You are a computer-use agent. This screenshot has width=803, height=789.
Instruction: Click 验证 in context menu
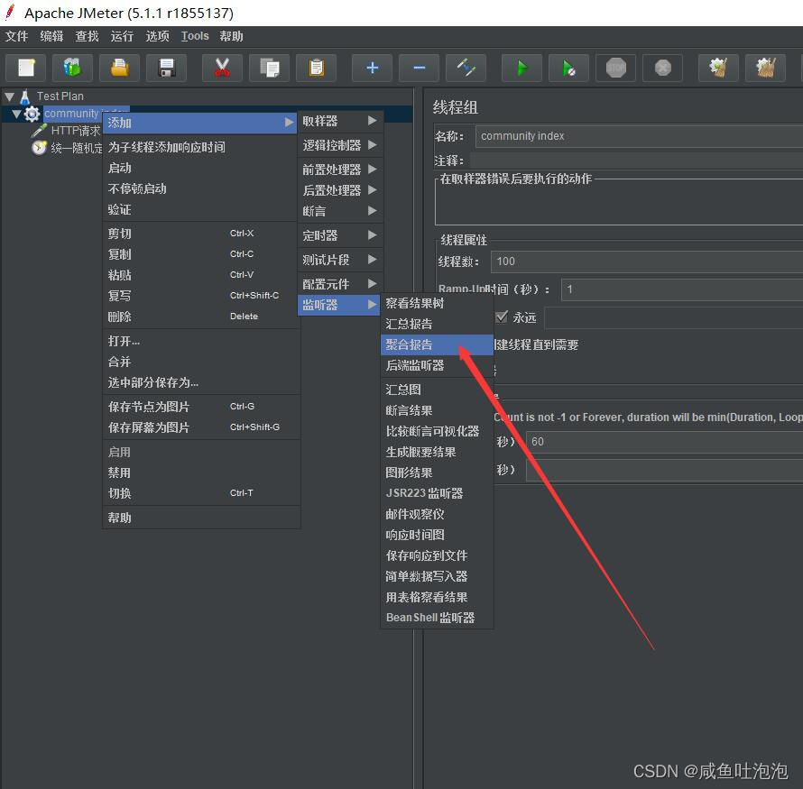pyautogui.click(x=200, y=210)
